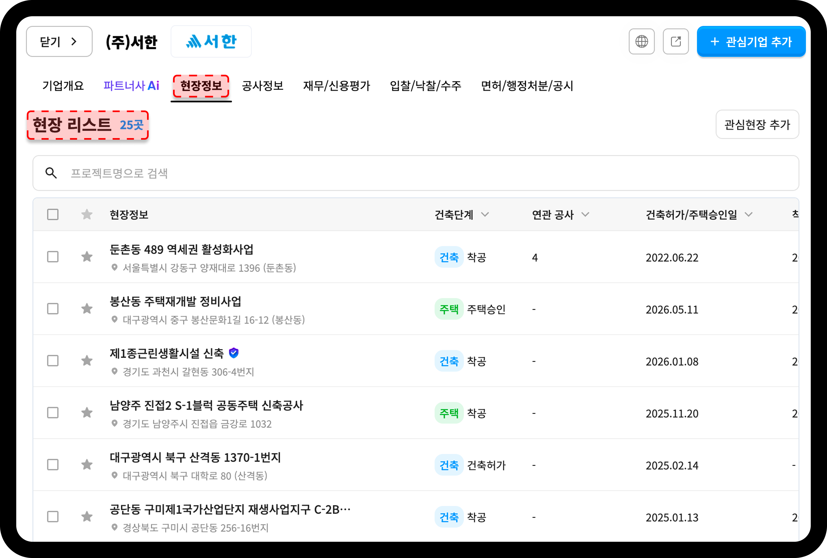Click the 2026.01.08 date cell

672,361
